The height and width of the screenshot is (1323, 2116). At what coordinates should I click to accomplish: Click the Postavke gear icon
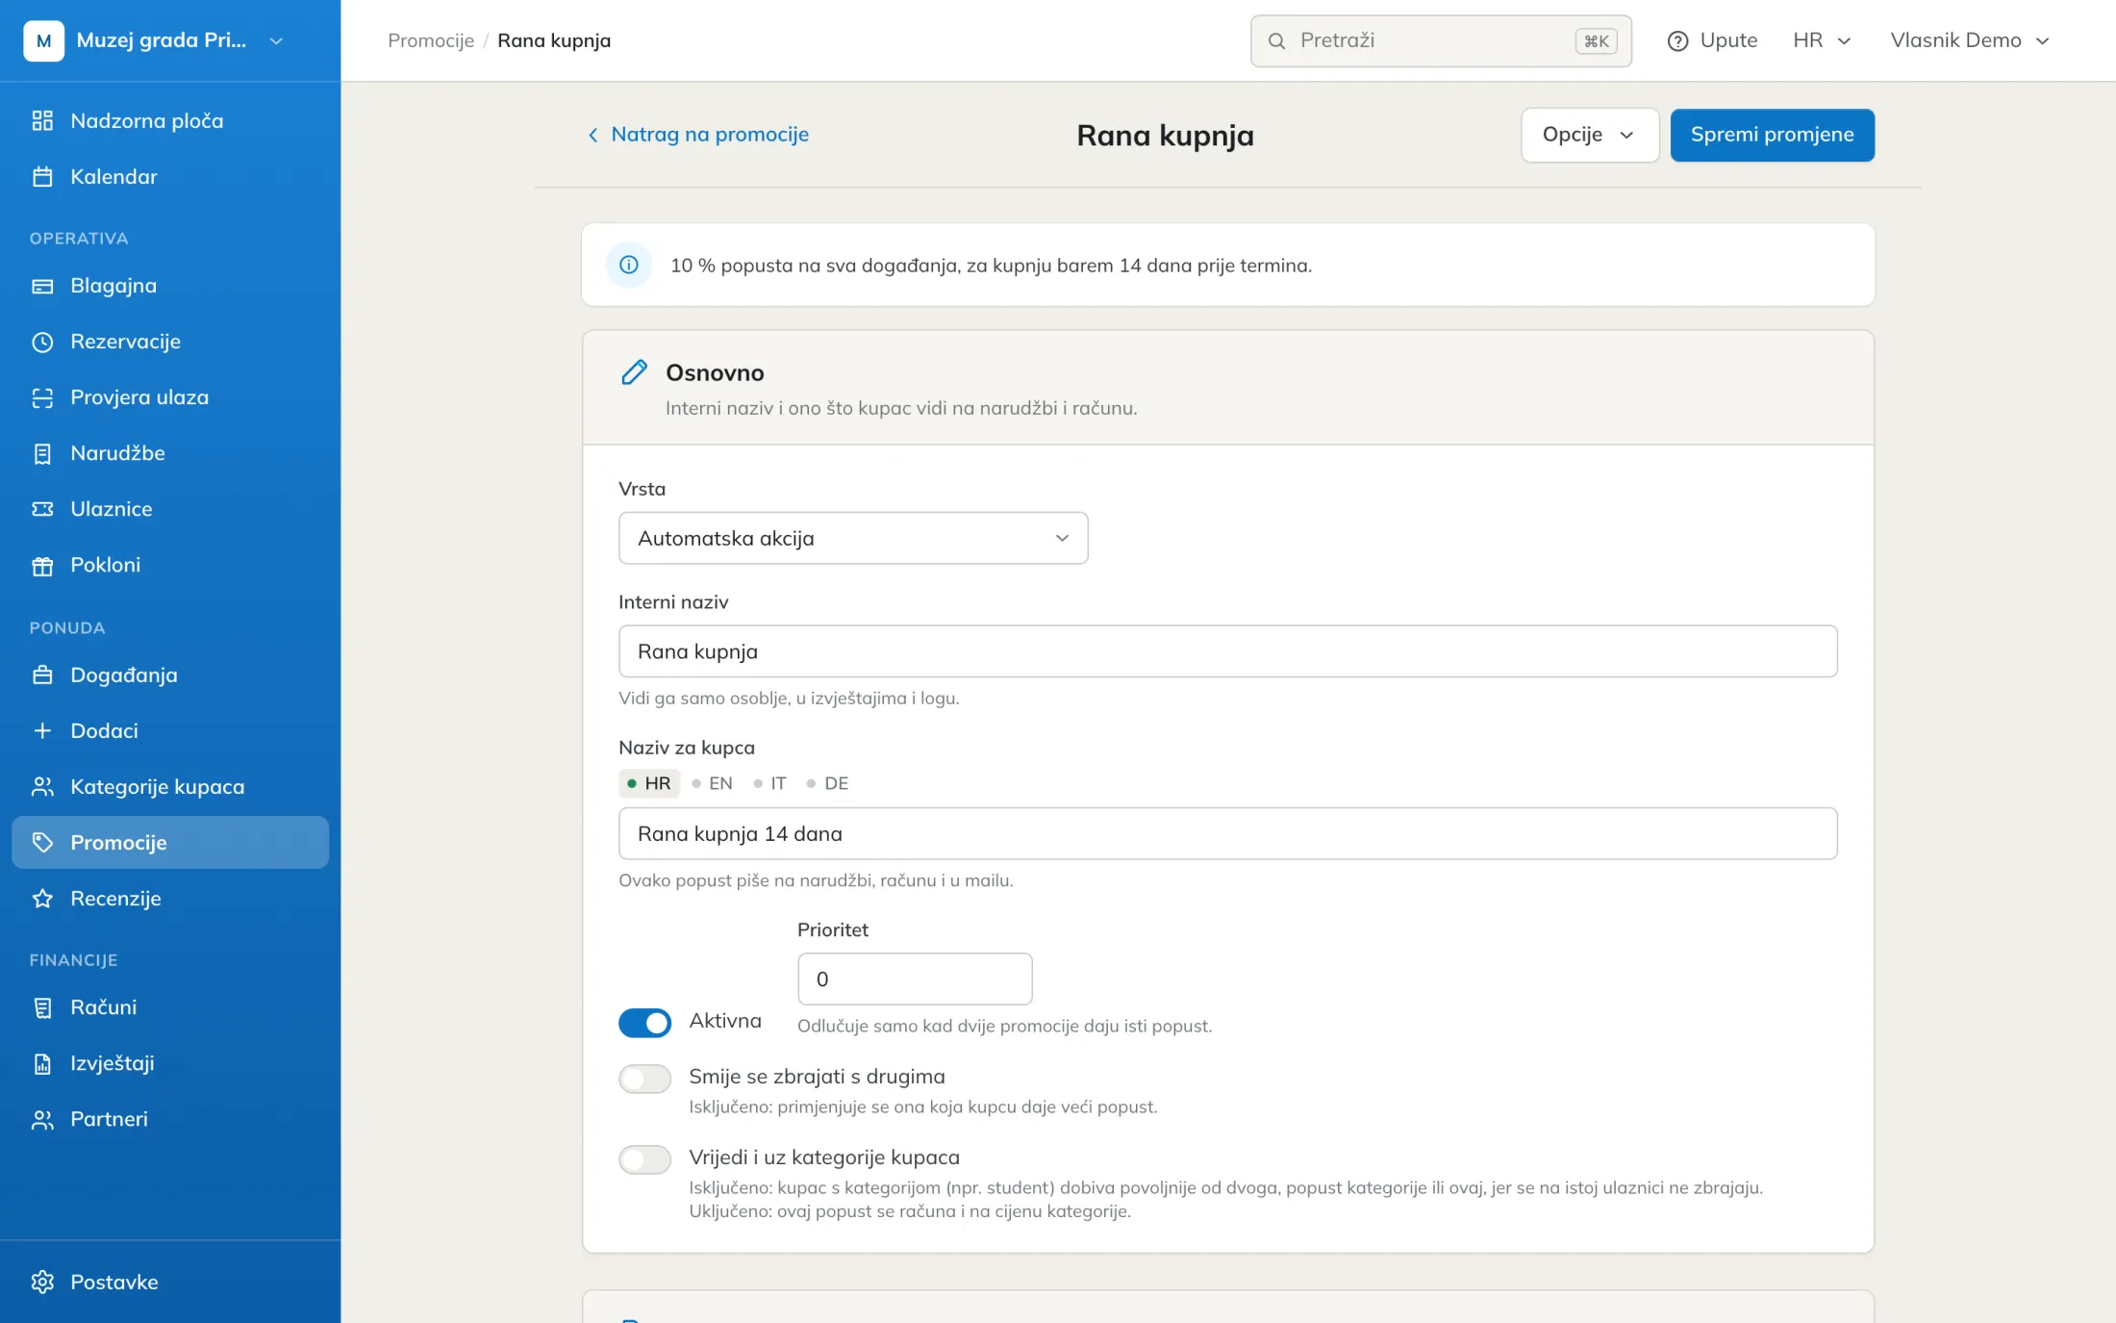pos(42,1282)
